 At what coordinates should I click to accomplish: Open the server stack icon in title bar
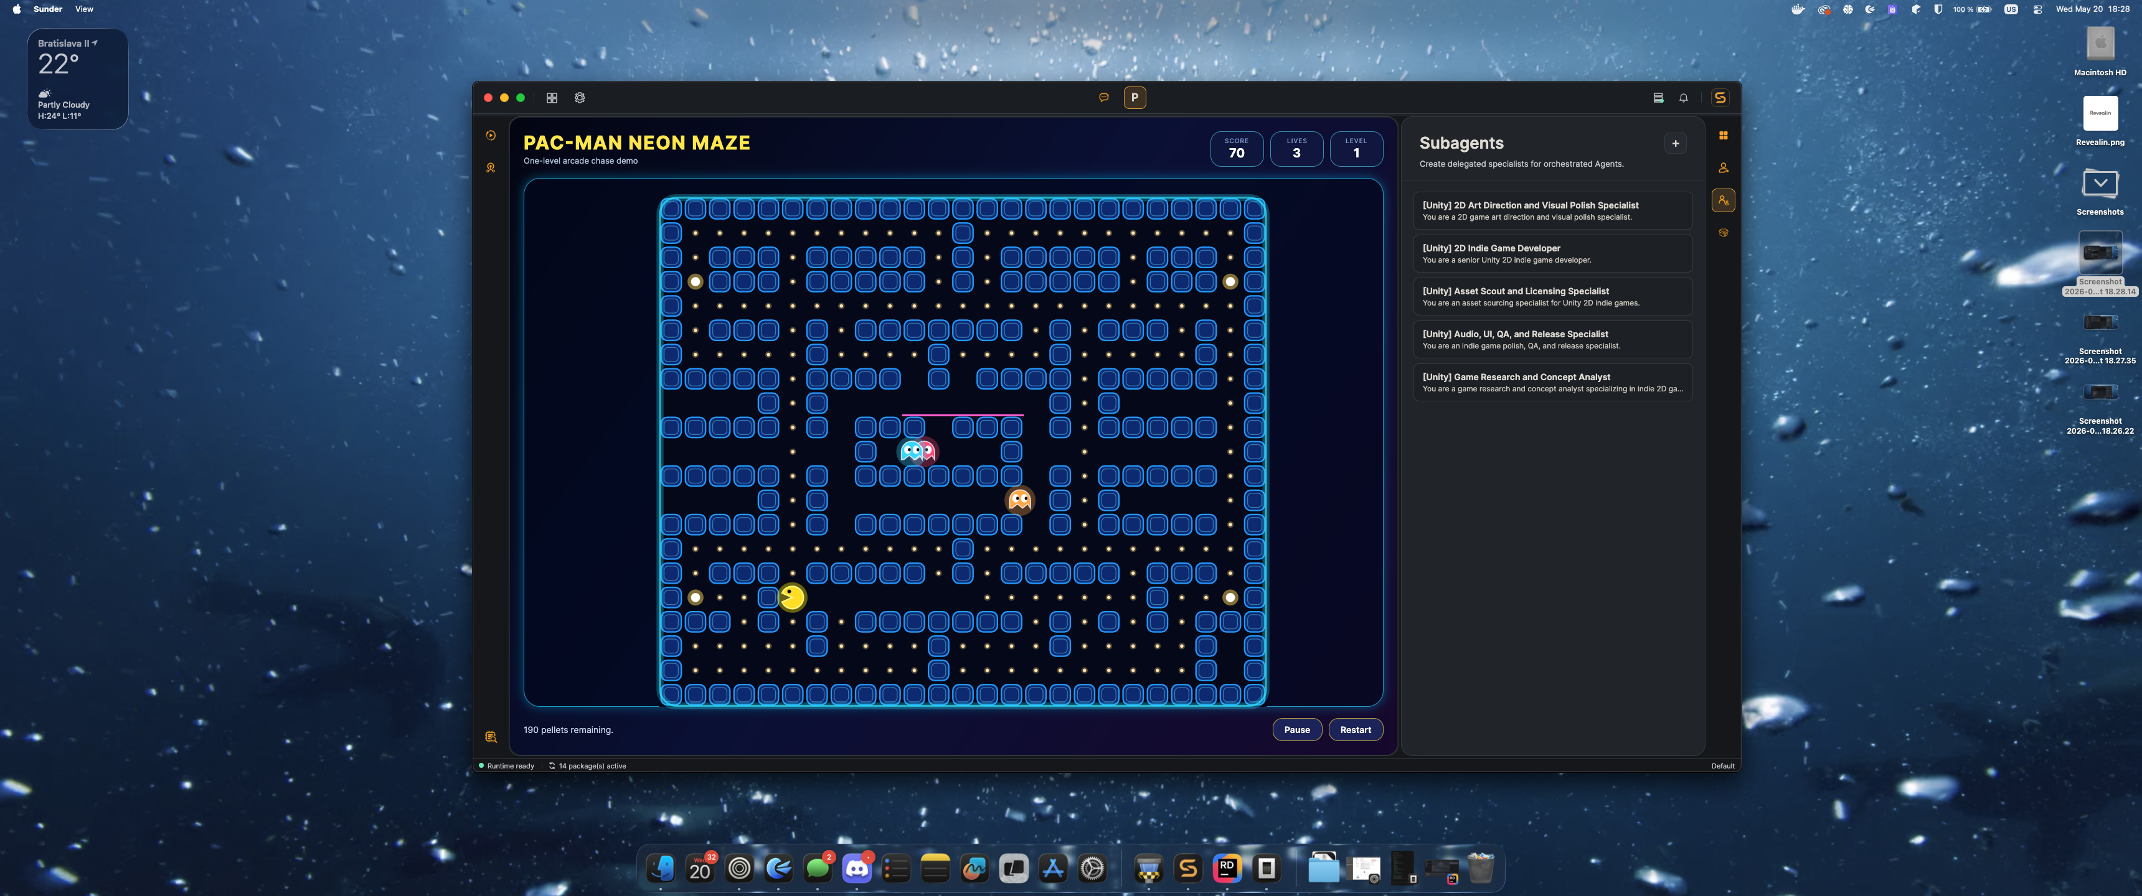[1658, 98]
